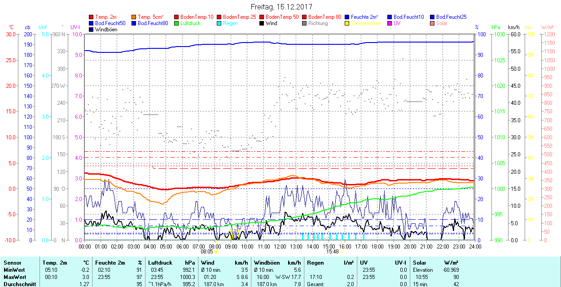Select the green Luftdruck legend square
561x287 pixels.
(x=177, y=23)
